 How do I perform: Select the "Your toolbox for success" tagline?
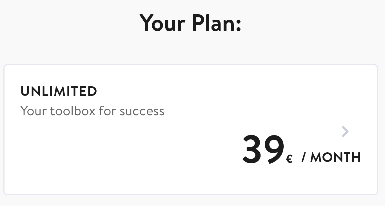(x=92, y=111)
